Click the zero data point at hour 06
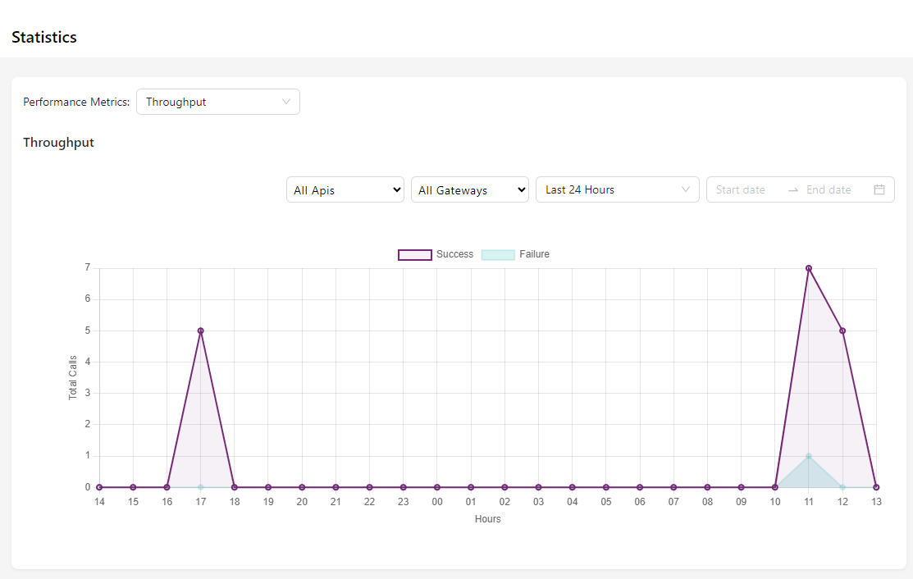The height and width of the screenshot is (579, 913). (640, 487)
